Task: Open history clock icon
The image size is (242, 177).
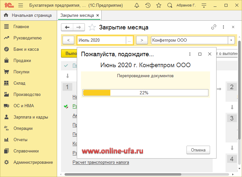Action: coord(148,5)
